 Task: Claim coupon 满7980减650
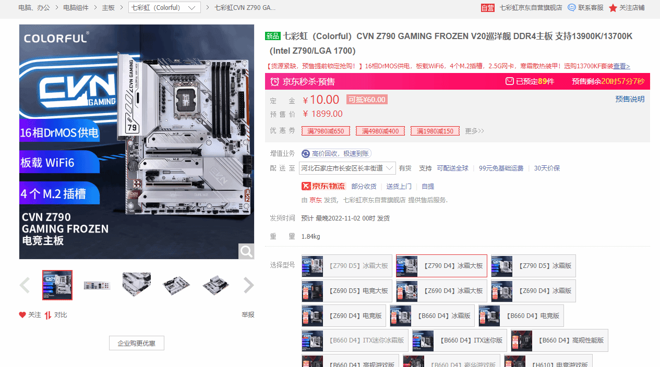point(326,131)
